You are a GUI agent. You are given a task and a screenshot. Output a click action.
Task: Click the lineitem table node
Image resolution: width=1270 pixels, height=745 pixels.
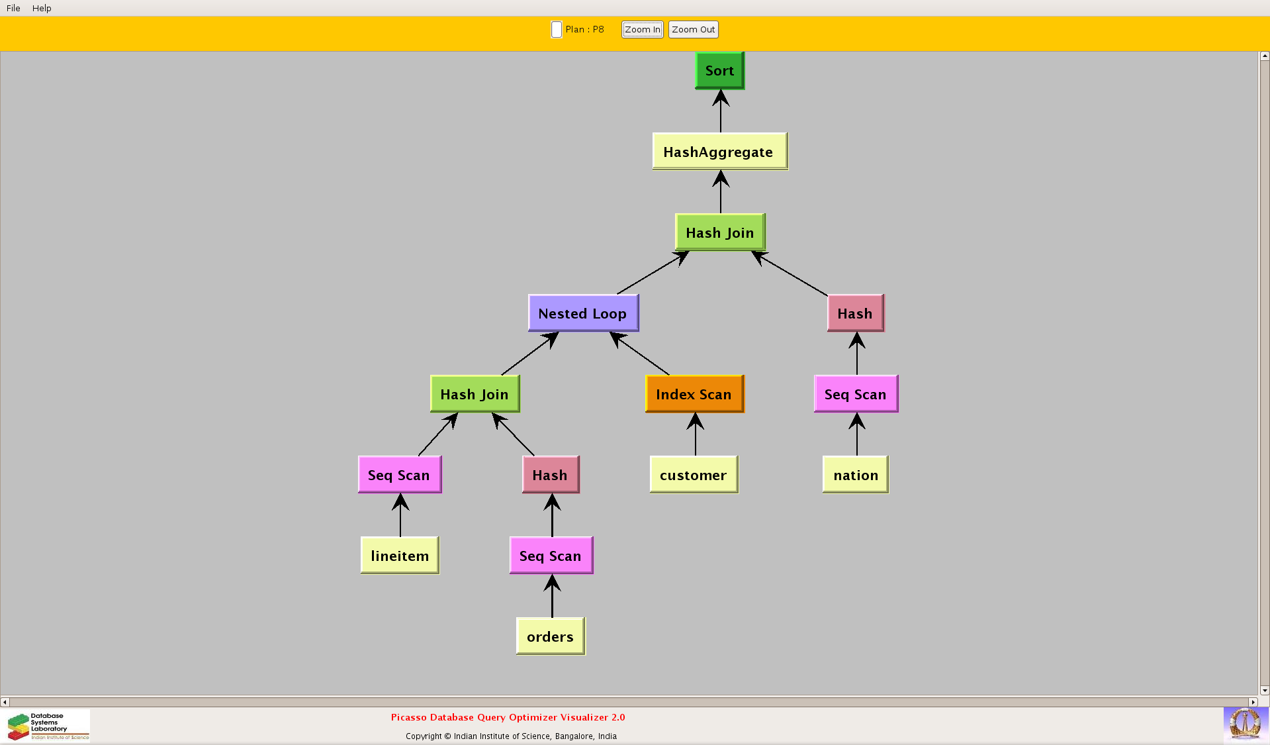[x=400, y=556]
